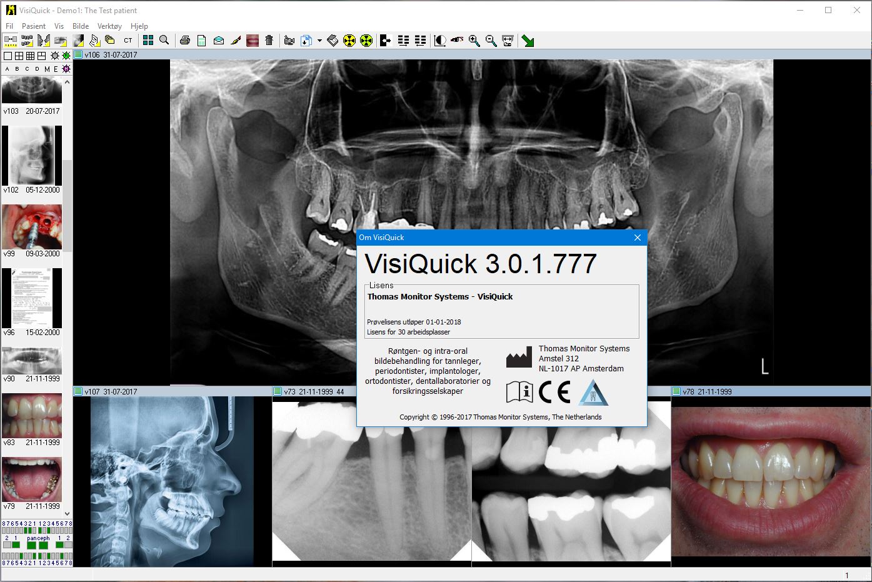Click the fit-width double arrow icon
The image size is (872, 582).
[x=508, y=41]
